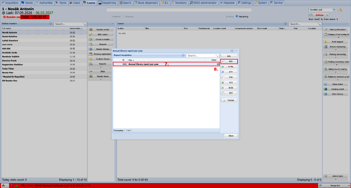Open the Works tab
This screenshot has height=188, width=351.
tap(27, 3)
